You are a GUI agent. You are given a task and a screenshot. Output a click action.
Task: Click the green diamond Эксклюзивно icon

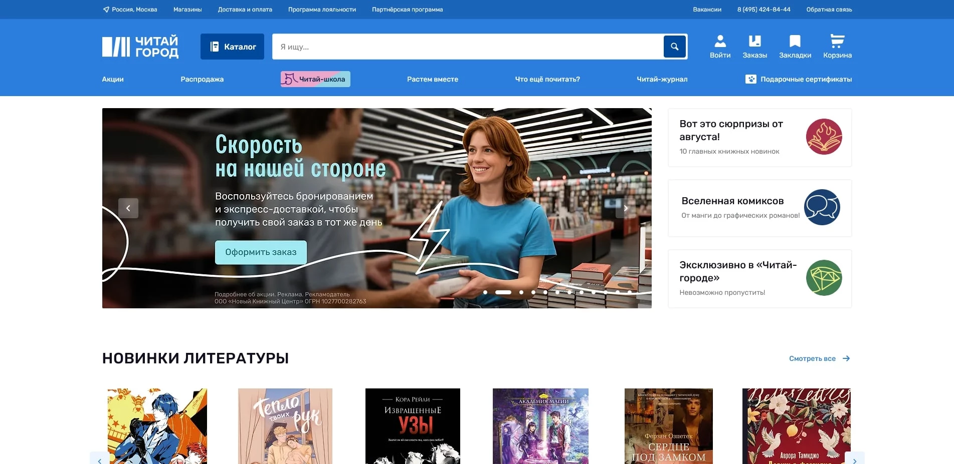coord(824,278)
